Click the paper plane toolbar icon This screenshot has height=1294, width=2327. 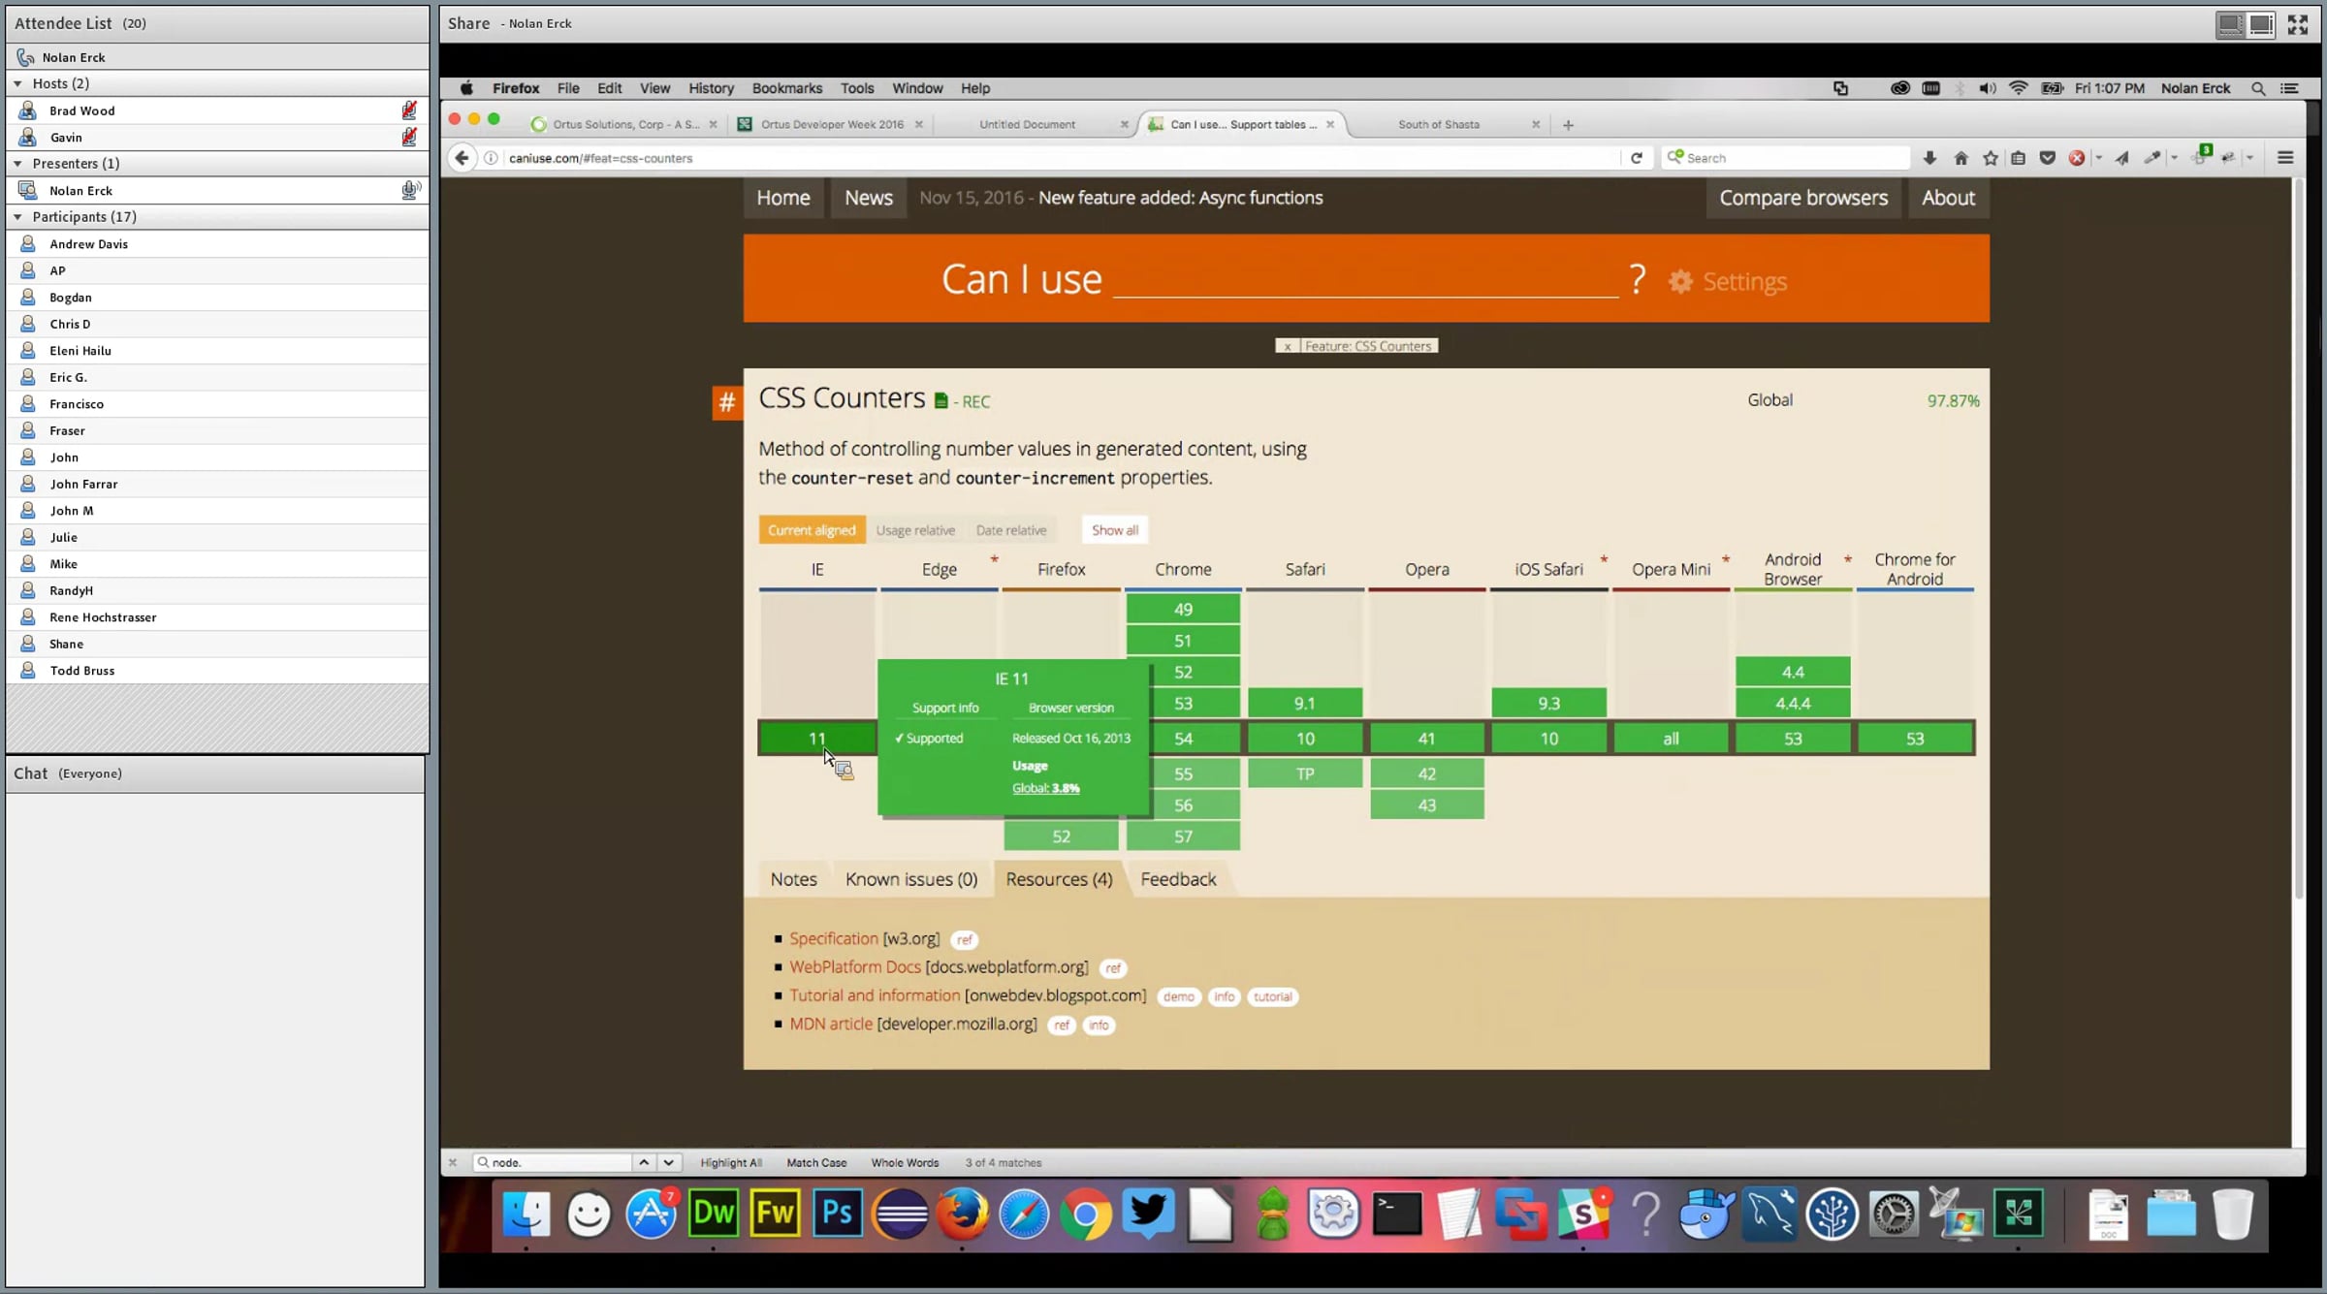[x=2122, y=158]
